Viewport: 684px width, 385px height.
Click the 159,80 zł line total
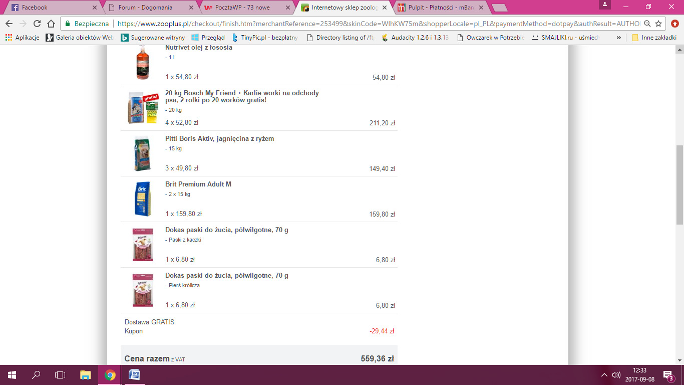click(x=382, y=215)
